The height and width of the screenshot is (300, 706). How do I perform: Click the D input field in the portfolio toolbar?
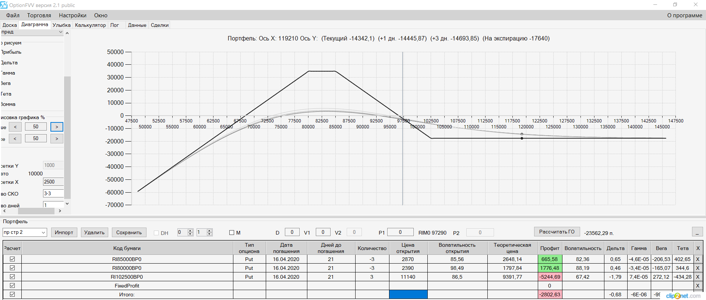click(292, 232)
